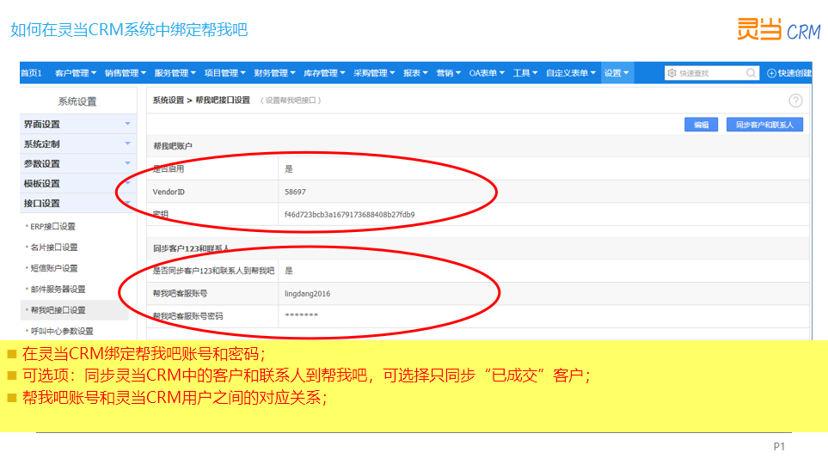Expand the 模板设置 sidebar section
Screen dimensions: 828x464
[x=77, y=183]
